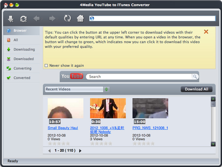Go forward with the right arrow
Image resolution: width=222 pixels, height=167 pixels.
click(x=52, y=19)
